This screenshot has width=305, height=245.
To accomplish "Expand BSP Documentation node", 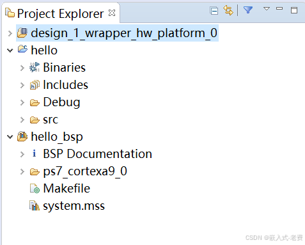I will coord(22,154).
